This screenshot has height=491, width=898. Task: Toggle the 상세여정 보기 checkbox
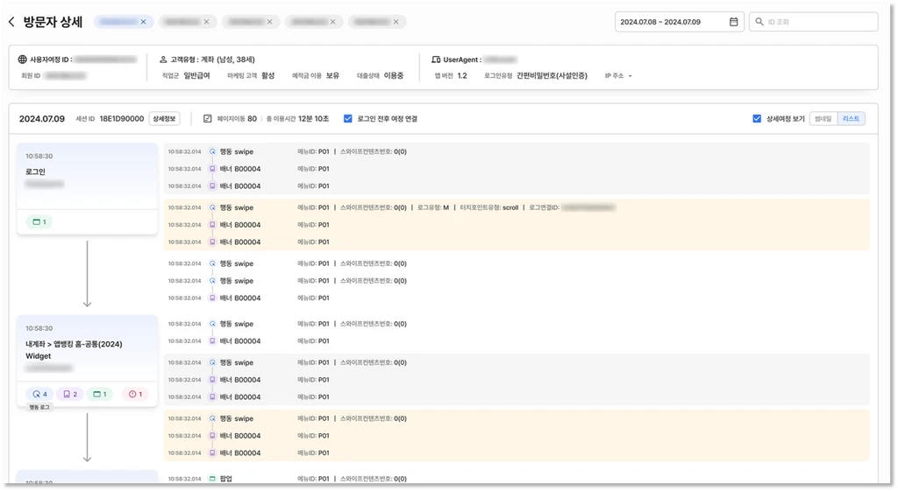tap(757, 118)
